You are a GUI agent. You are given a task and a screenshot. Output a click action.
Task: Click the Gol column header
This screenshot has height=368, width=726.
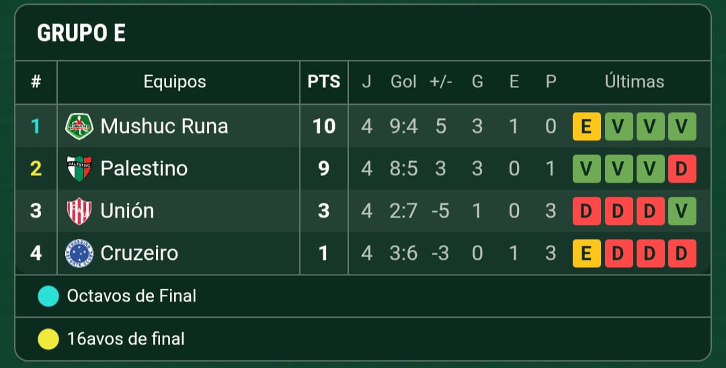click(404, 82)
